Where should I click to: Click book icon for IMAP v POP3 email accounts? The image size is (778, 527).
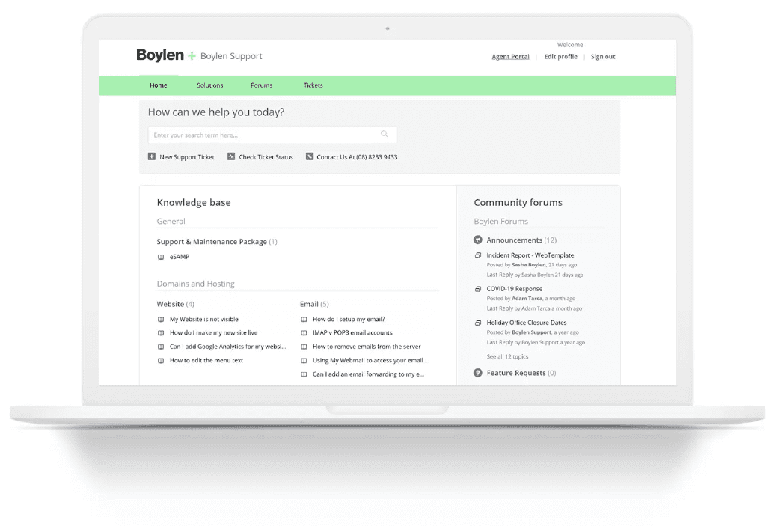[304, 333]
